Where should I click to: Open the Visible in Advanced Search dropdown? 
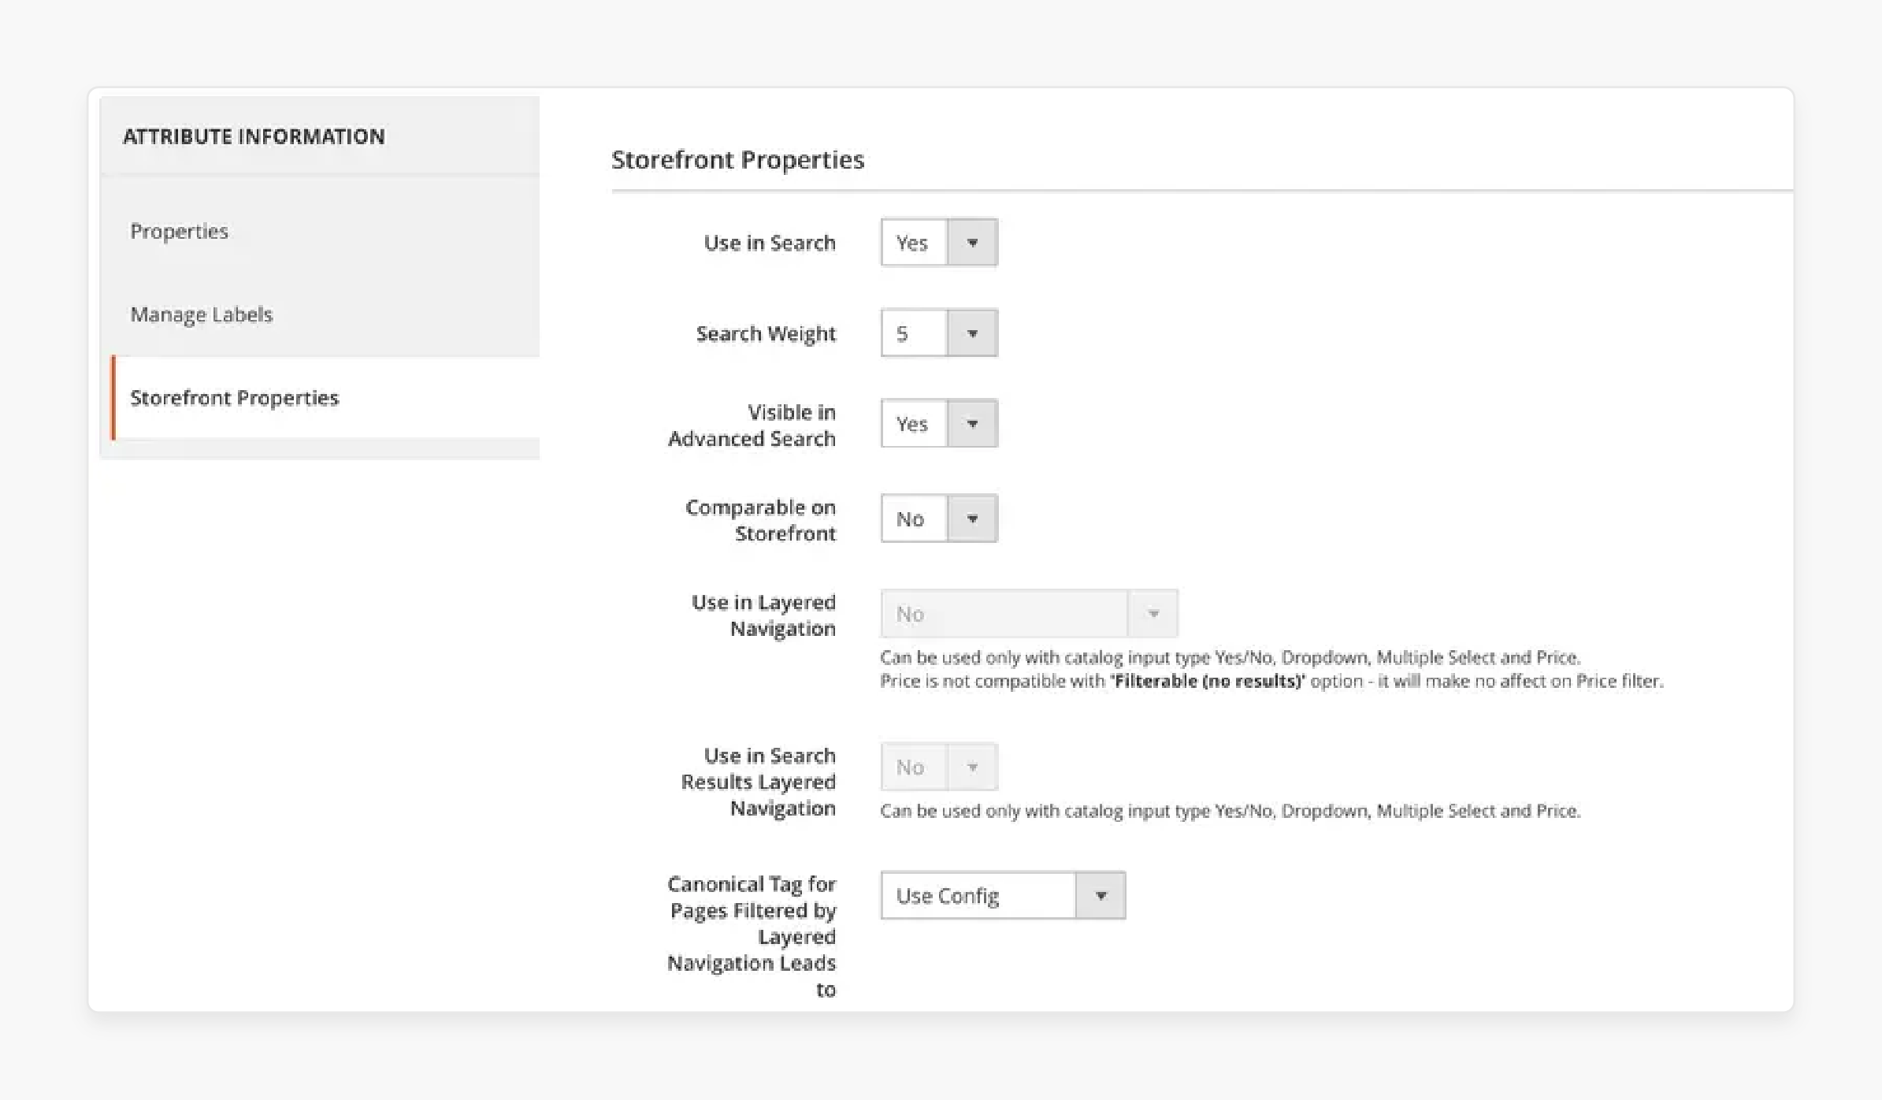coord(939,424)
